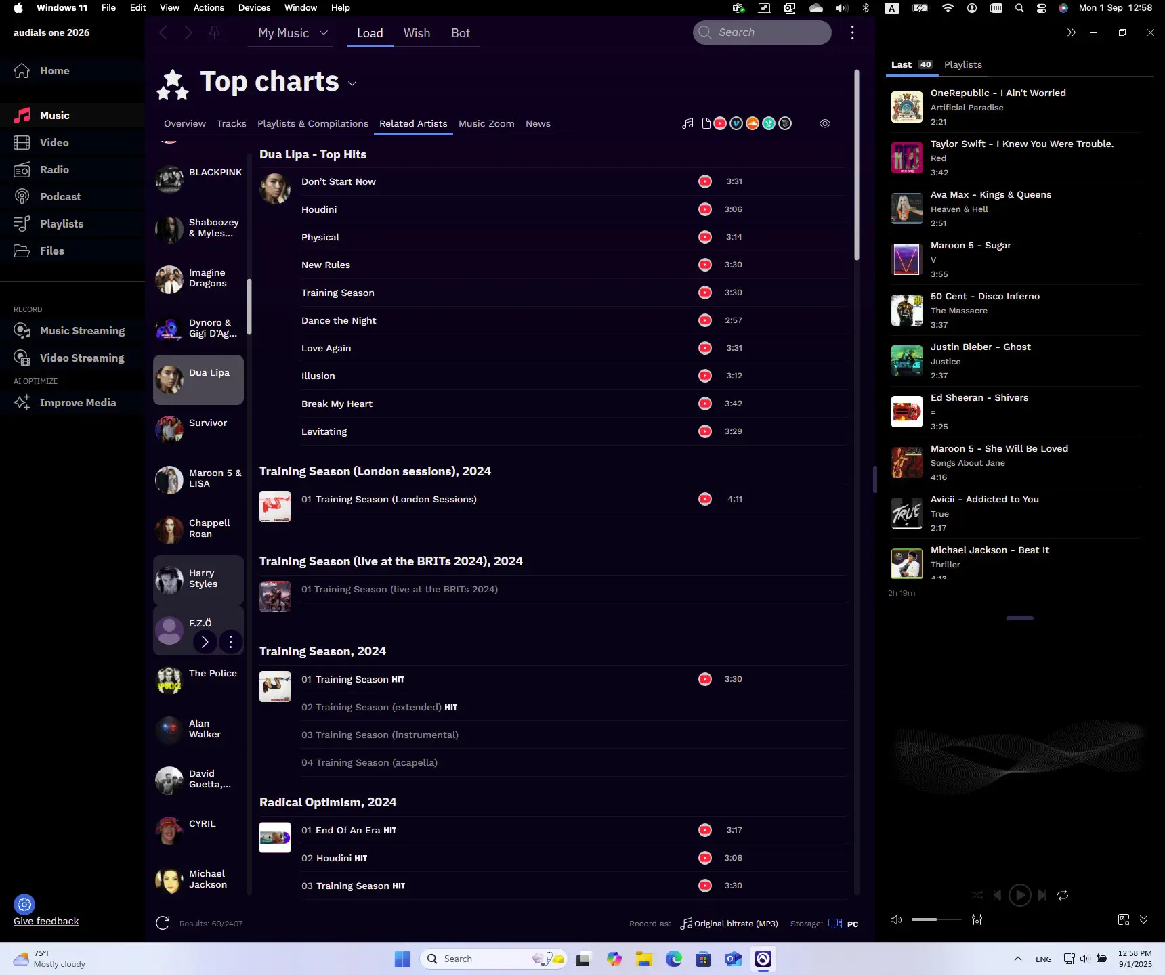This screenshot has height=975, width=1165.
Task: Click the eye visibility icon
Action: point(825,123)
